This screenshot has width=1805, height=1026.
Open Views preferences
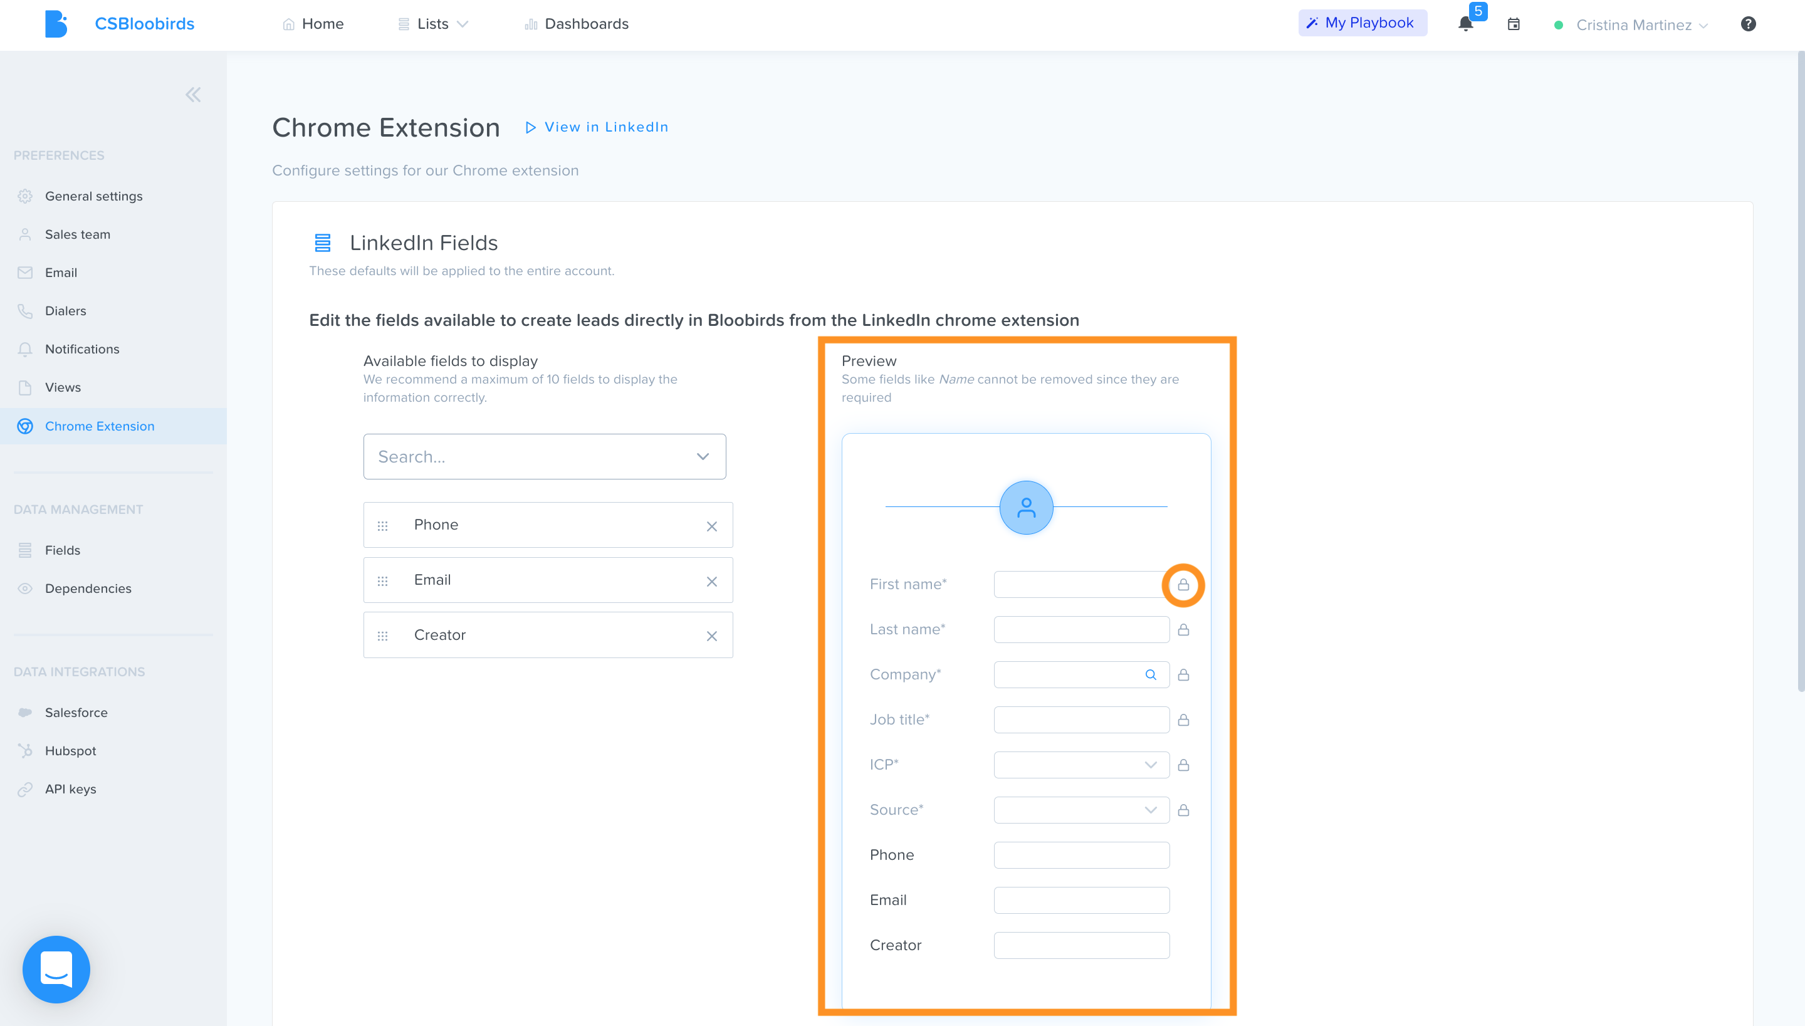tap(63, 387)
